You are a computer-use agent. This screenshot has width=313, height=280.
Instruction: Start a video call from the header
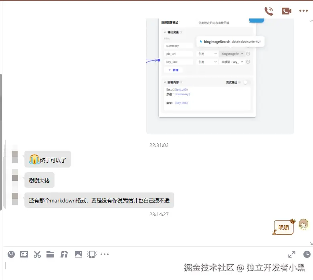coord(286,11)
